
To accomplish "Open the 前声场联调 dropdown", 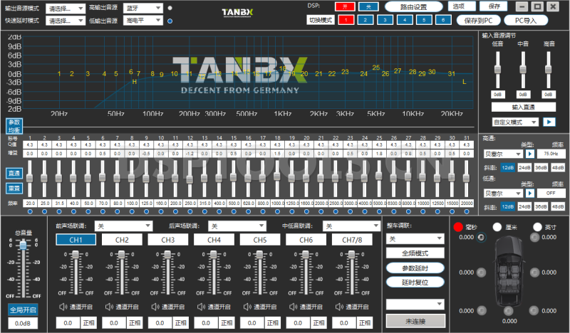I will [x=123, y=226].
